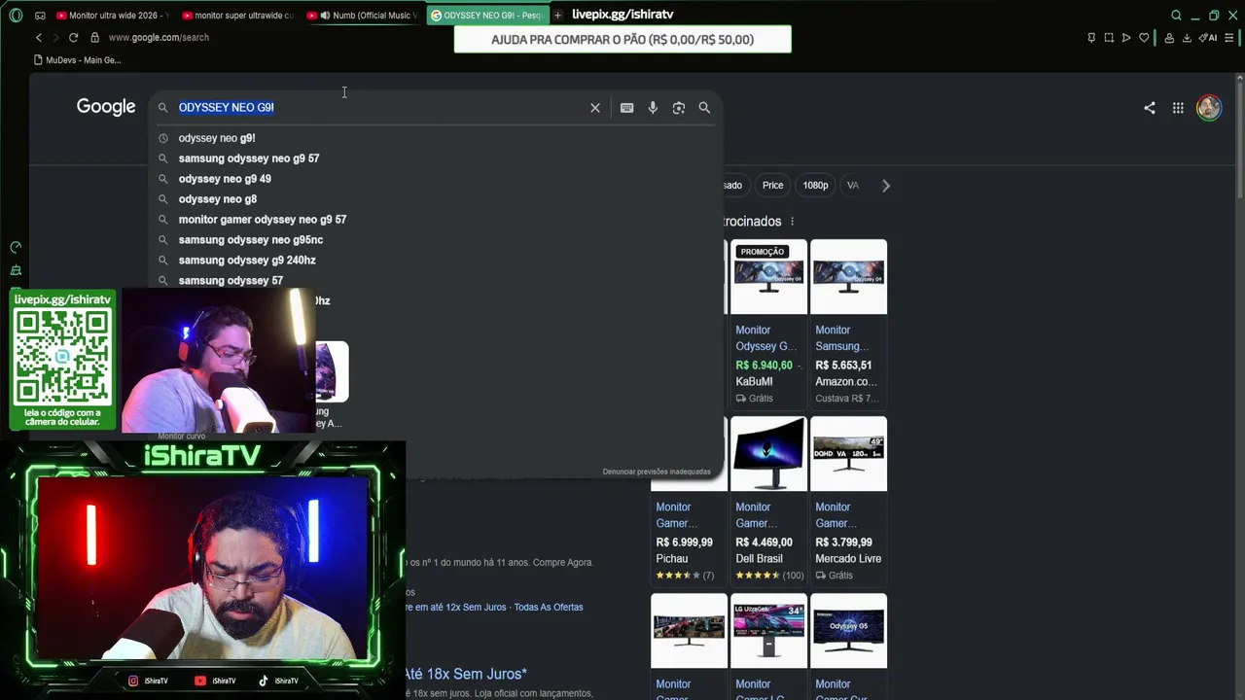Click the Google logo
The height and width of the screenshot is (700, 1245).
(x=106, y=107)
